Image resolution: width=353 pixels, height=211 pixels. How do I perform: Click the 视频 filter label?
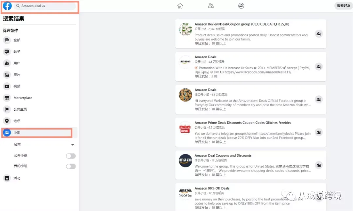pos(17,86)
